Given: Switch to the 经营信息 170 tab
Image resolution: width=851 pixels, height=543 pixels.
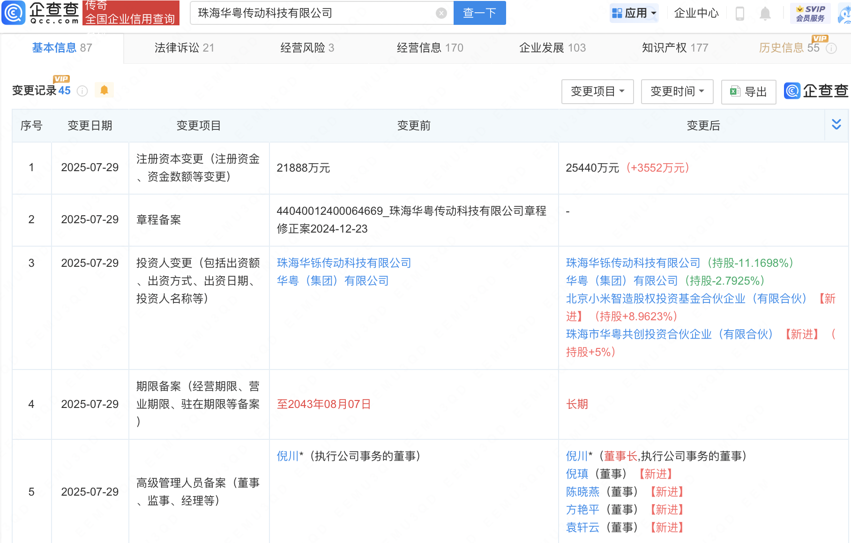Looking at the screenshot, I should [430, 48].
